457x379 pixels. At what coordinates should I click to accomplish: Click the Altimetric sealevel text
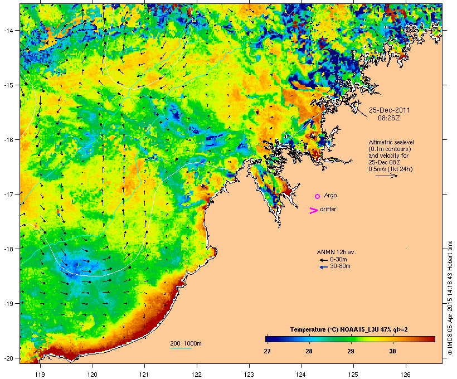click(391, 142)
